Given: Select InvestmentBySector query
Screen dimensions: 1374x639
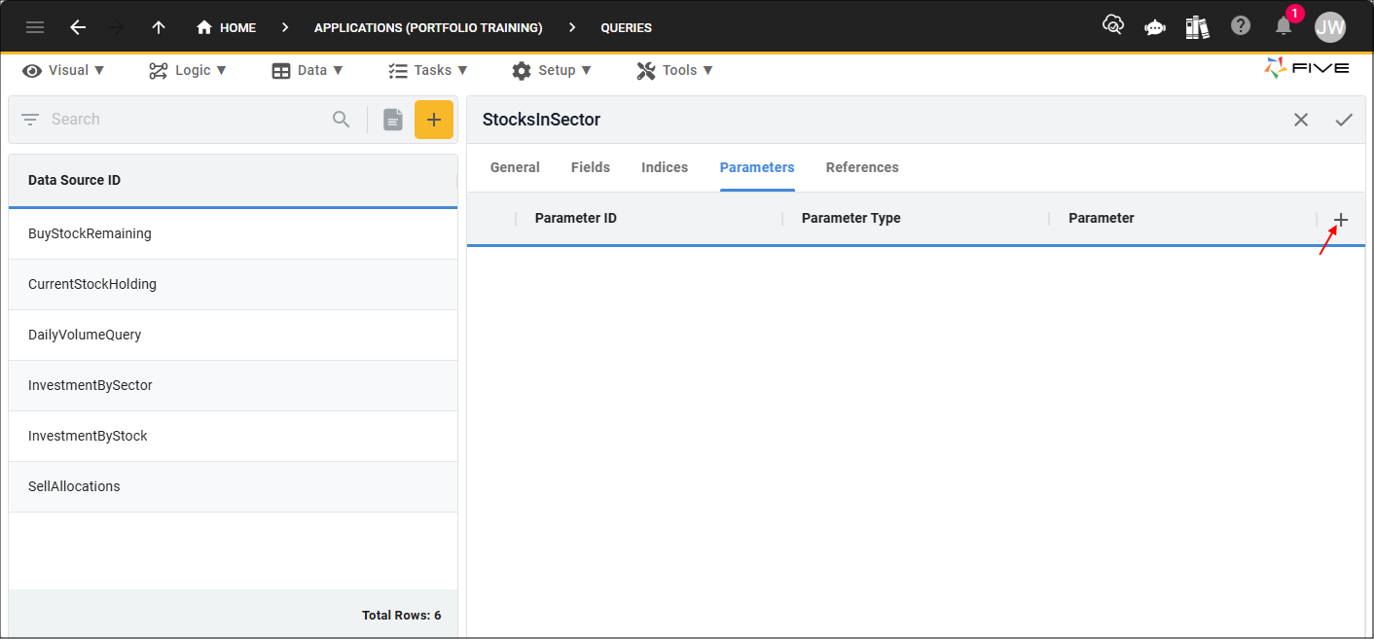Looking at the screenshot, I should click(x=233, y=385).
